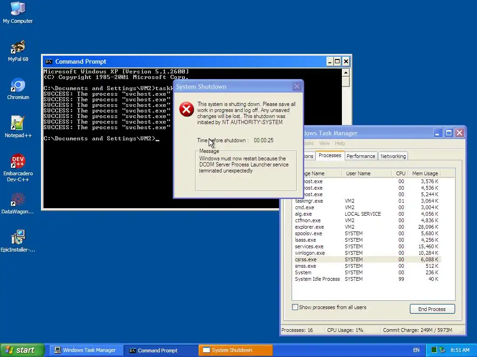Viewport: 477px width, 357px height.
Task: Click the Command Prompt scrollbar thumb
Action: pyautogui.click(x=346, y=82)
